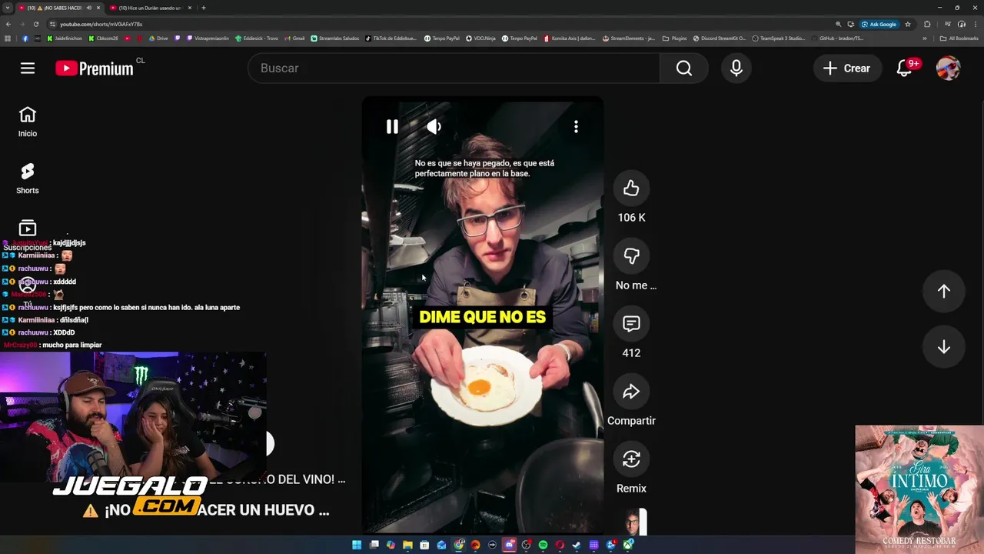Open the notifications bell
This screenshot has height=554, width=984.
(x=906, y=68)
